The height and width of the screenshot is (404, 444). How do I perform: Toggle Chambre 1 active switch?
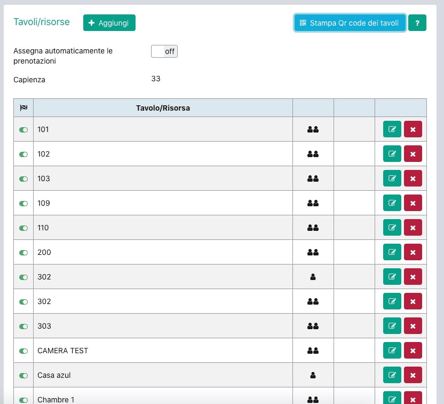pyautogui.click(x=23, y=400)
